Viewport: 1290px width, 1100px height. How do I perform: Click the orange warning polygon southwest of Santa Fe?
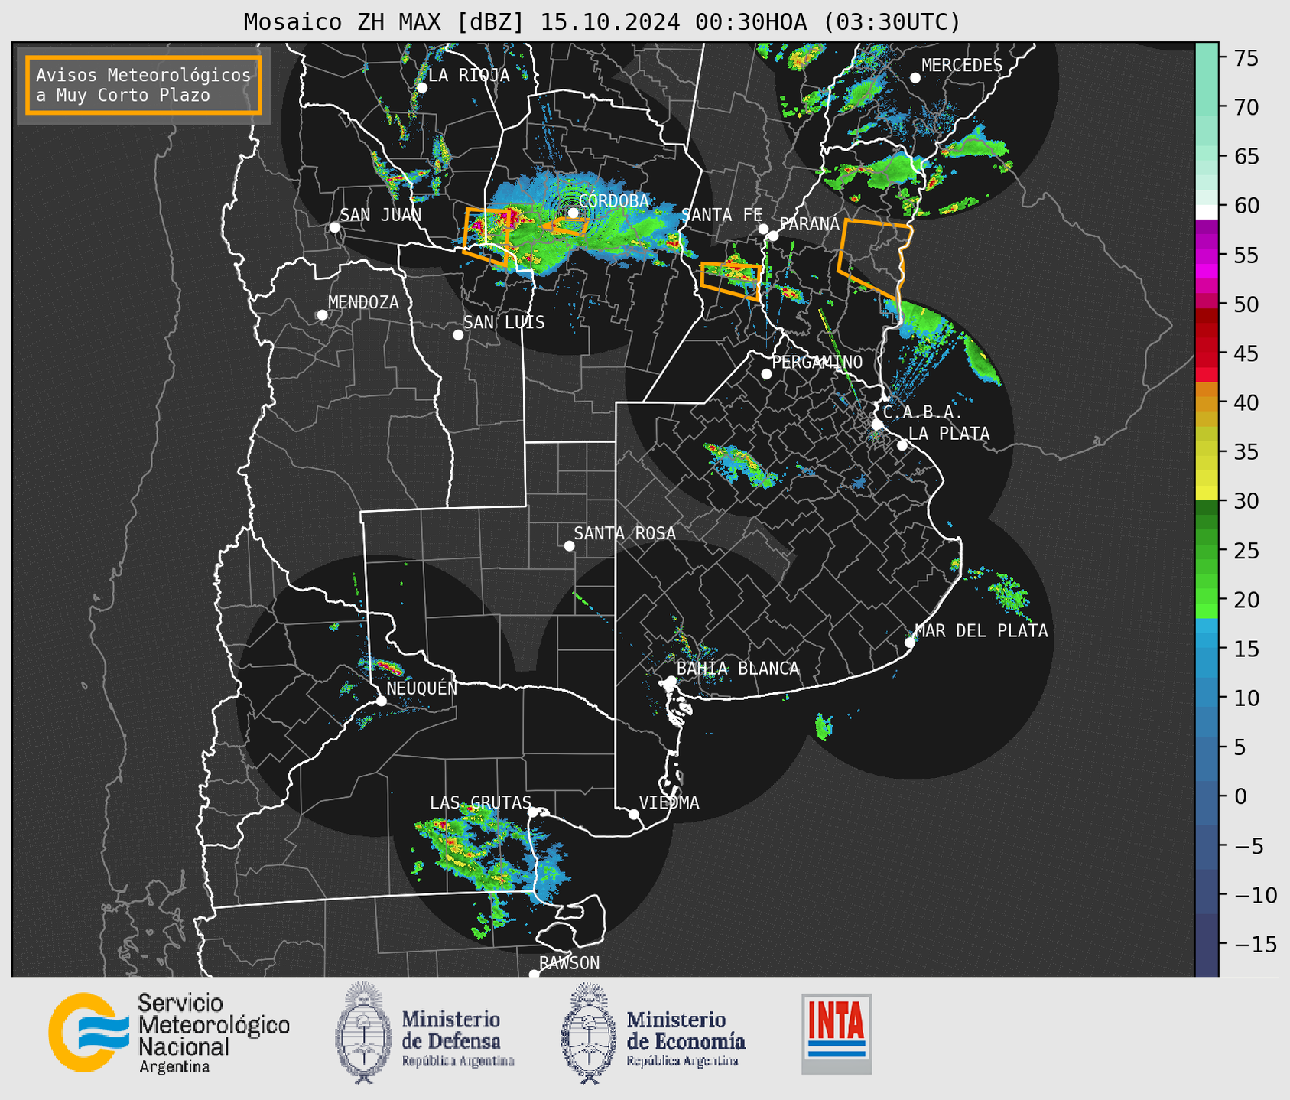[x=731, y=281]
